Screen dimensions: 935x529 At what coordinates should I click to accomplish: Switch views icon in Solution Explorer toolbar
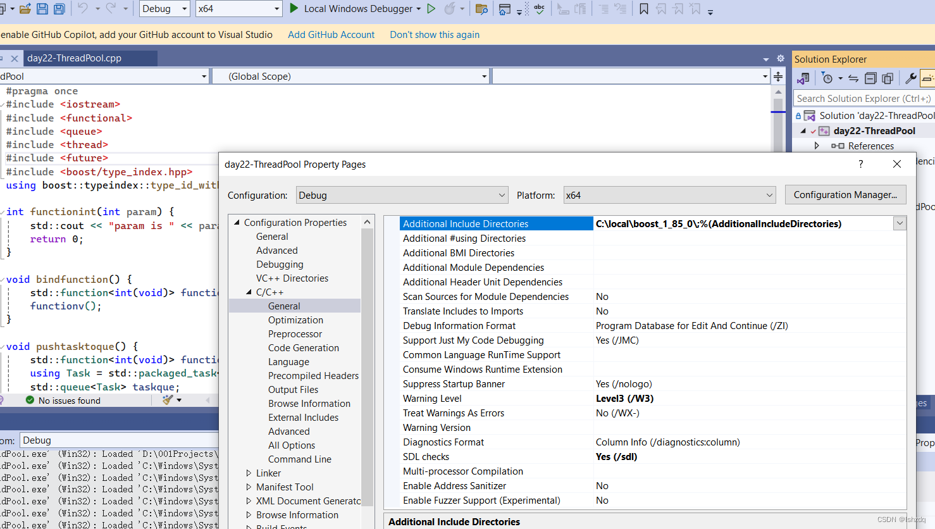803,78
